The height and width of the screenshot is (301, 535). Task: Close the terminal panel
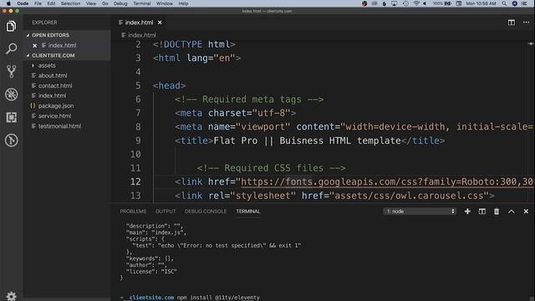pos(526,212)
